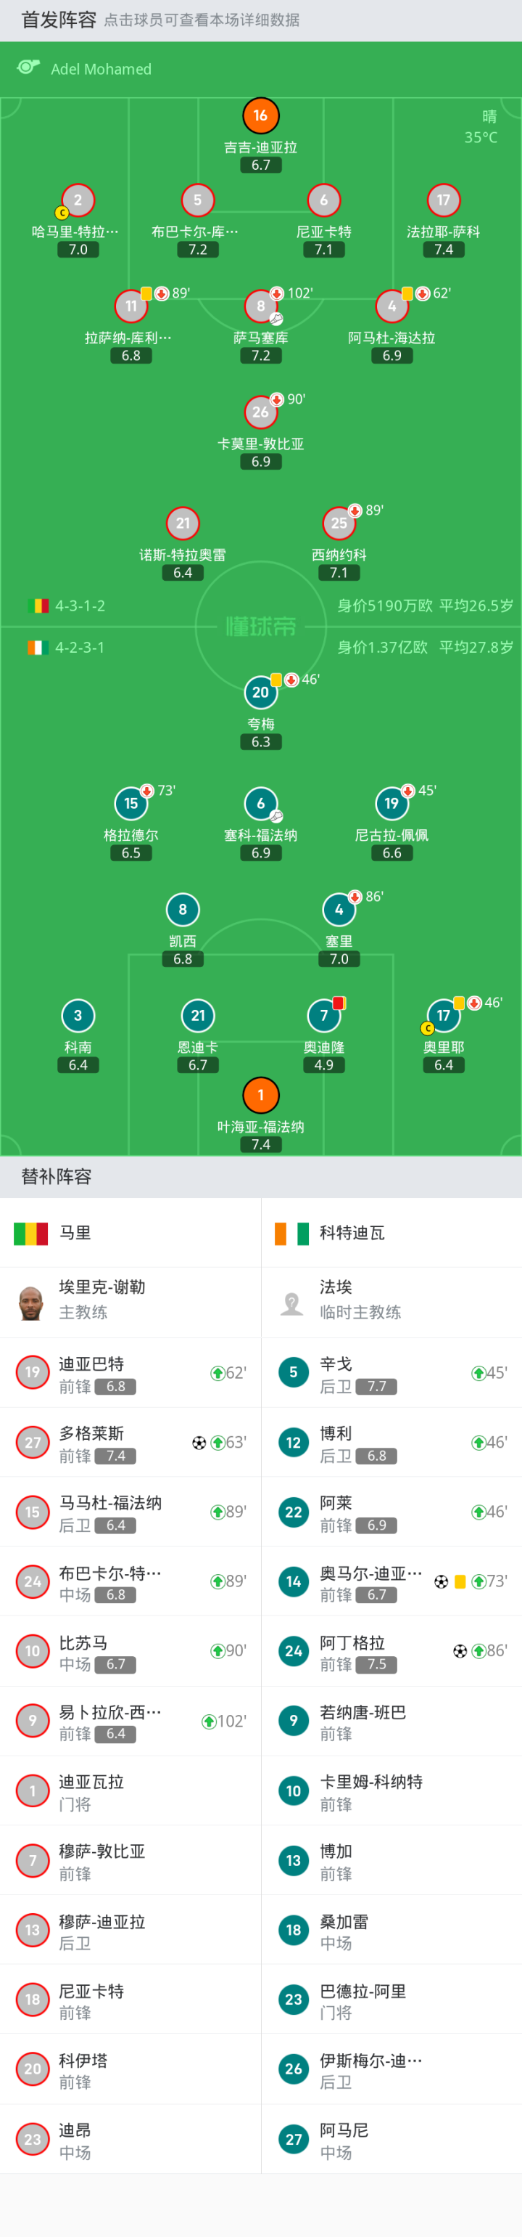Image resolution: width=522 pixels, height=2237 pixels.
Task: Open stats for 卡莫里-敦比亚 number 26
Action: [260, 412]
